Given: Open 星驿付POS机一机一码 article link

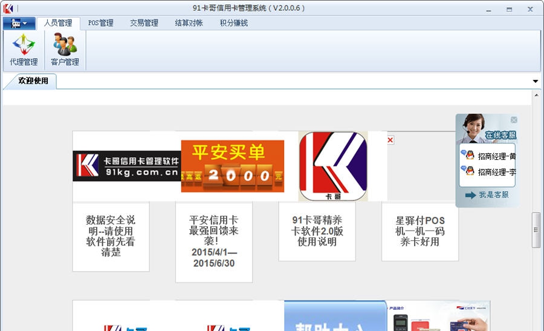Looking at the screenshot, I should (x=420, y=231).
